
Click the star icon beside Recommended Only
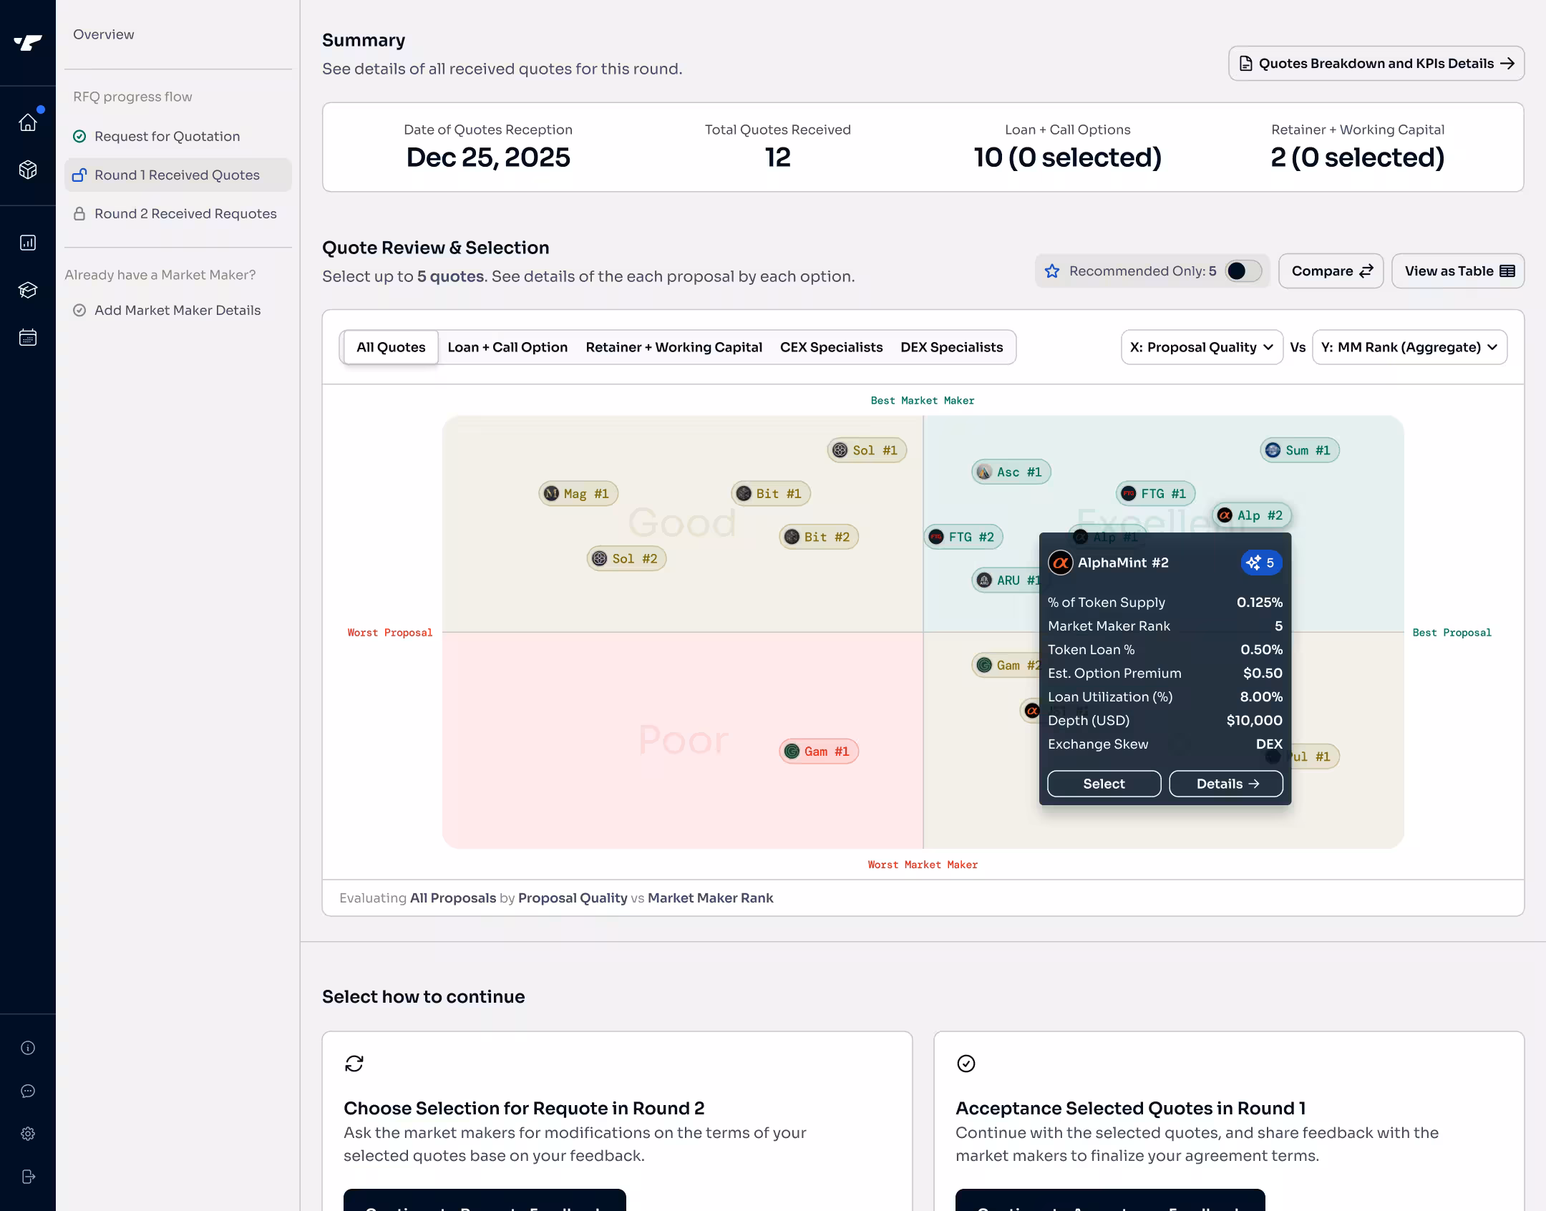point(1052,271)
